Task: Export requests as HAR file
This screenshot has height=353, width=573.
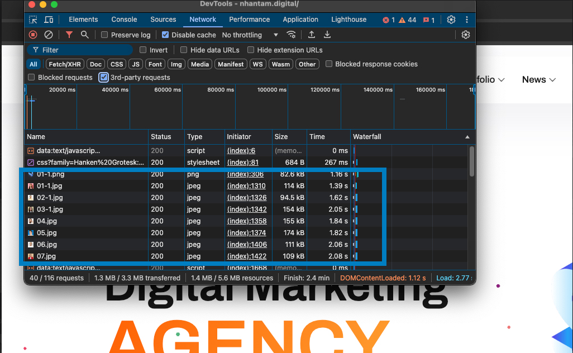Action: (327, 35)
